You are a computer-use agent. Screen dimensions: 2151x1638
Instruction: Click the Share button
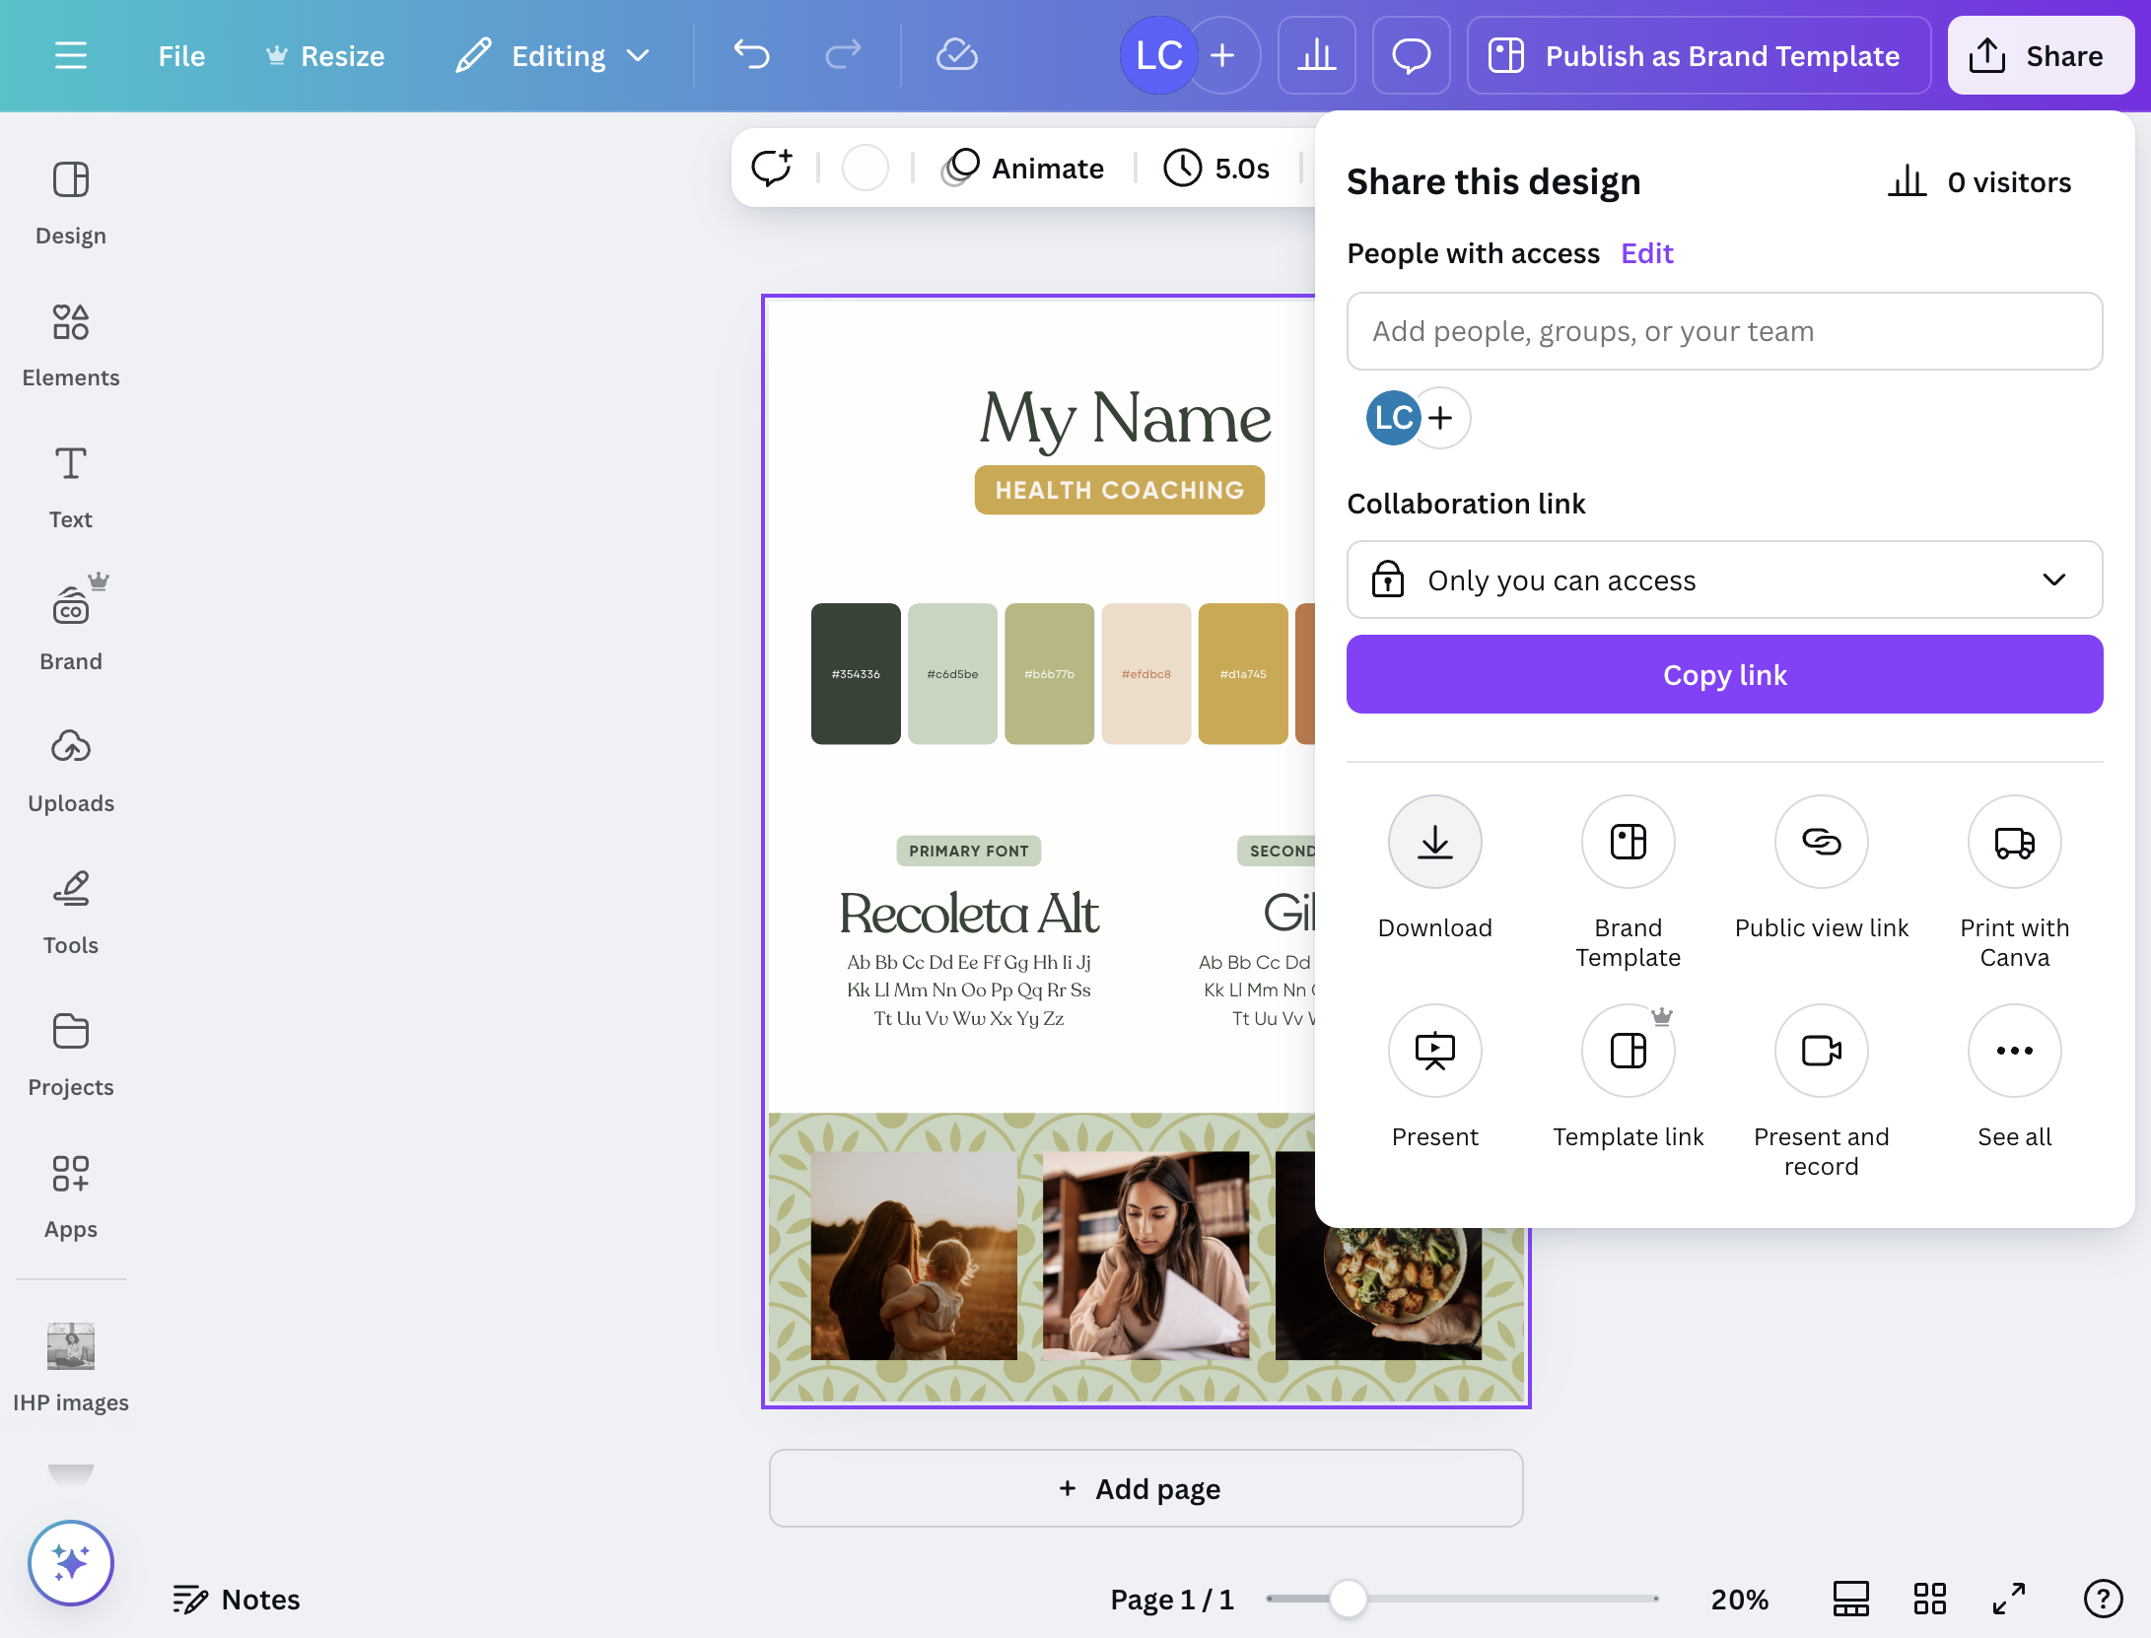pyautogui.click(x=2042, y=55)
